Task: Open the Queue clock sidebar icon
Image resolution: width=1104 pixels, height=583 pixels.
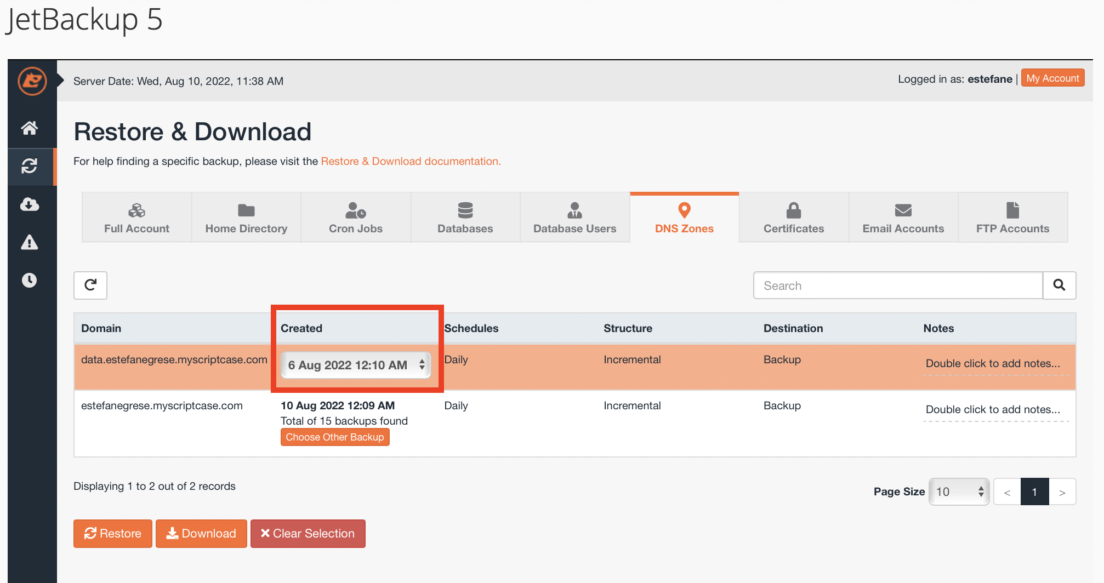Action: [30, 280]
